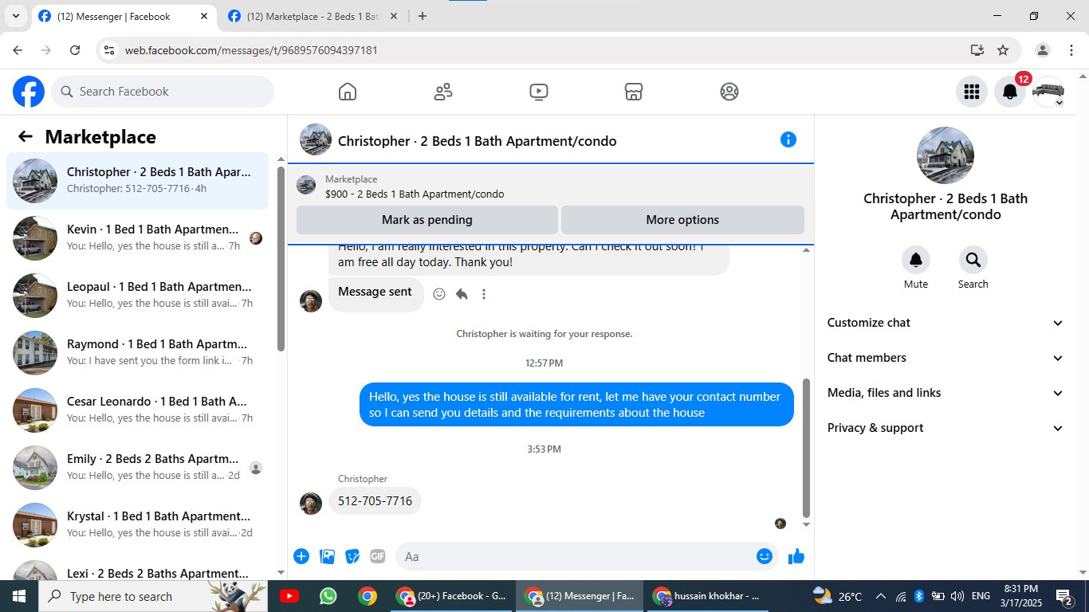Open the account profile picture menu
Image resolution: width=1089 pixels, height=612 pixels.
tap(1048, 92)
